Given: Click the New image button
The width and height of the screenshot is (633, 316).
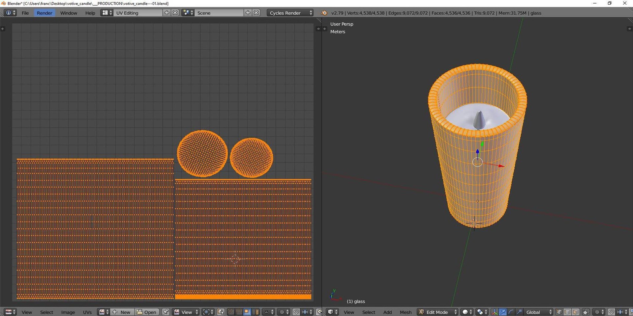Looking at the screenshot, I should point(122,312).
